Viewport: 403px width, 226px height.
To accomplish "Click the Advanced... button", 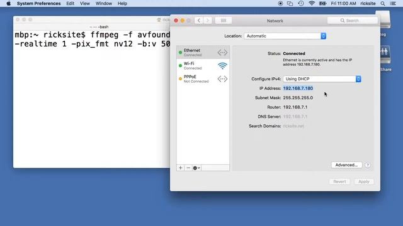I will 346,165.
